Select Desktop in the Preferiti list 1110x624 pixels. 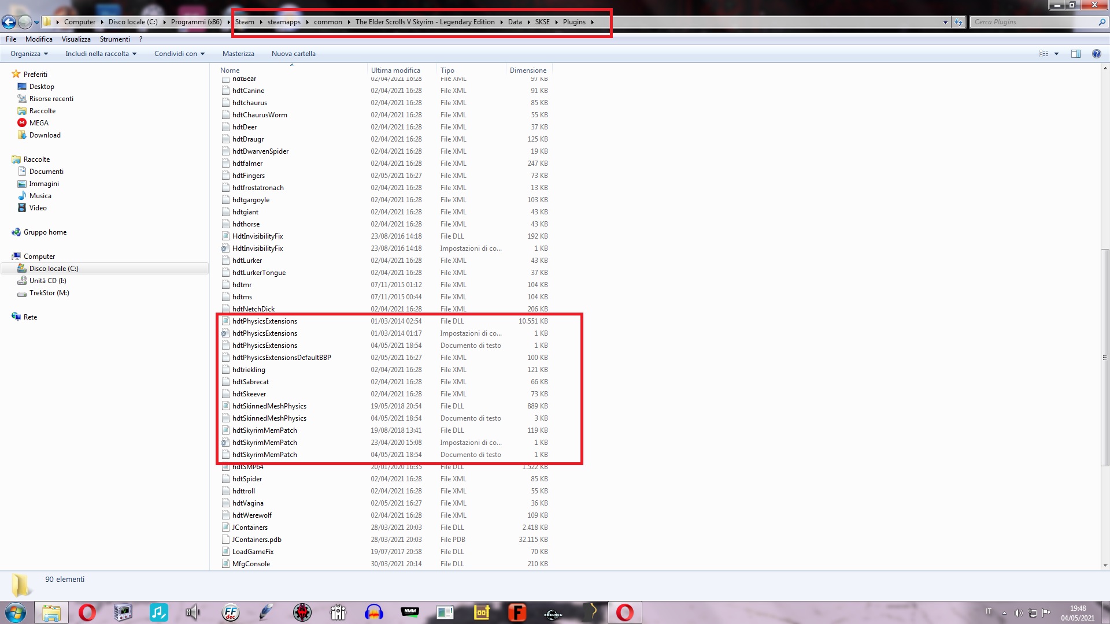42,87
